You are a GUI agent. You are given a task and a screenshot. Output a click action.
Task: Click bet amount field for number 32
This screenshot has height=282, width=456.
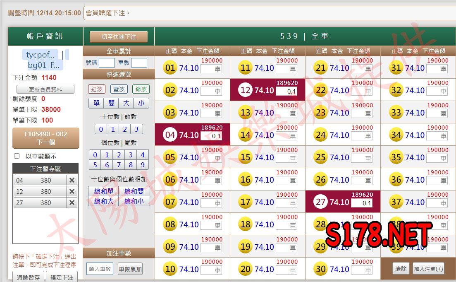pos(437,92)
